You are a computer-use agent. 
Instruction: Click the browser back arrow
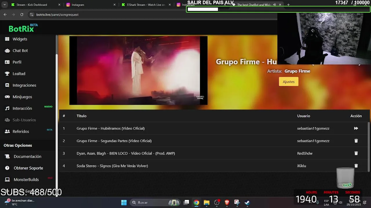[5, 14]
